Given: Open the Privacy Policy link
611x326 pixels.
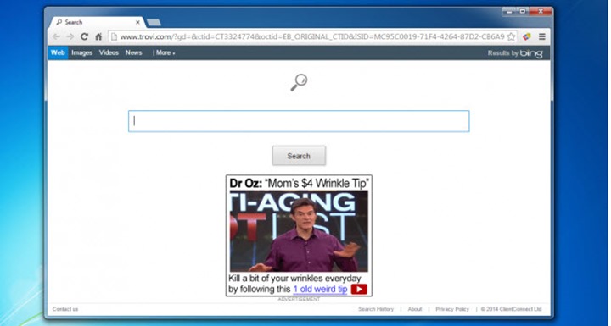Looking at the screenshot, I should (452, 309).
